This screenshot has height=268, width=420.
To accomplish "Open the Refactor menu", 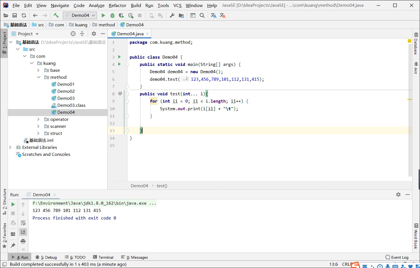I will 117,5.
